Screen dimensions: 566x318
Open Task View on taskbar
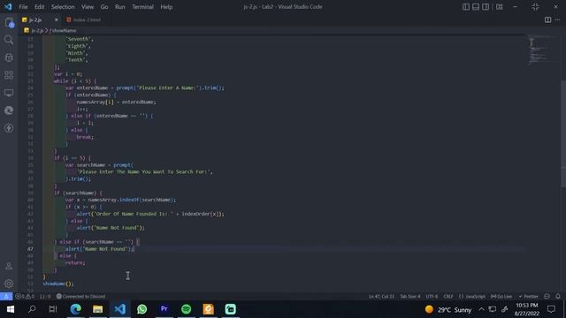click(53, 309)
